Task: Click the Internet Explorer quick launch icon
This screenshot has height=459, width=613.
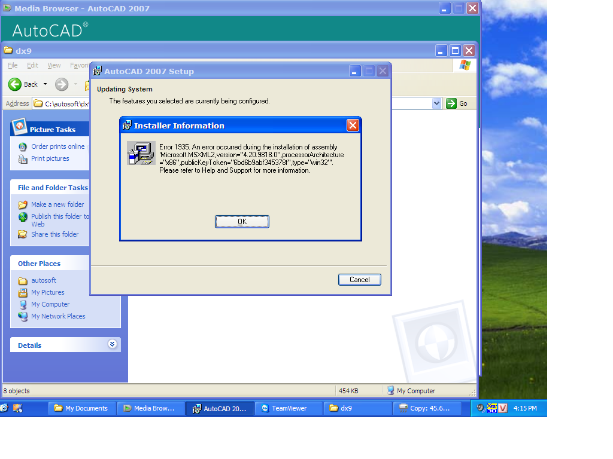Action: (4, 408)
